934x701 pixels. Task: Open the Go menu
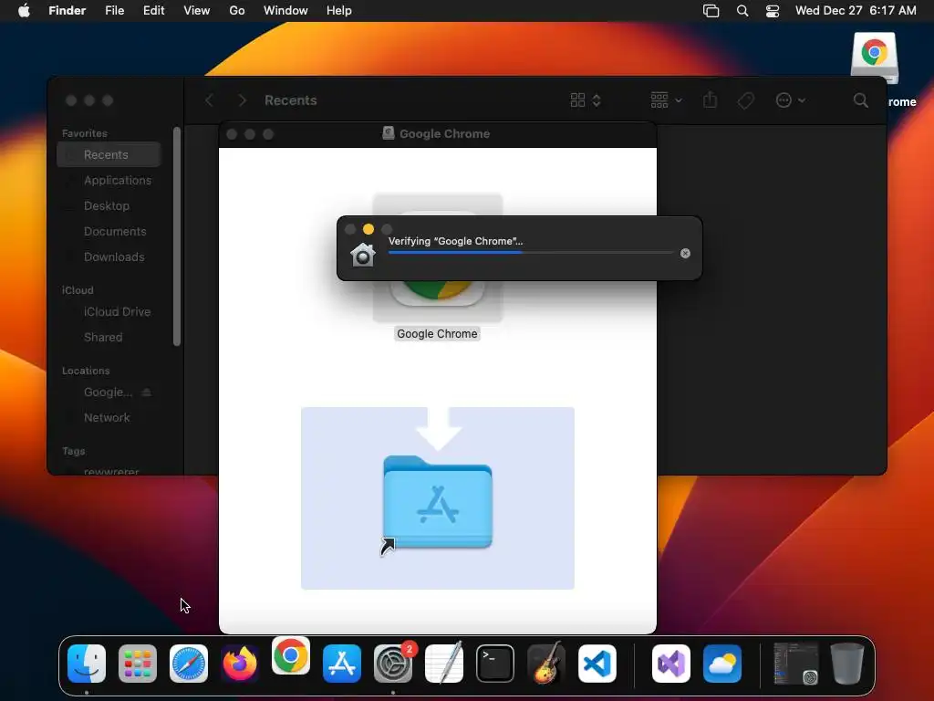click(x=237, y=11)
